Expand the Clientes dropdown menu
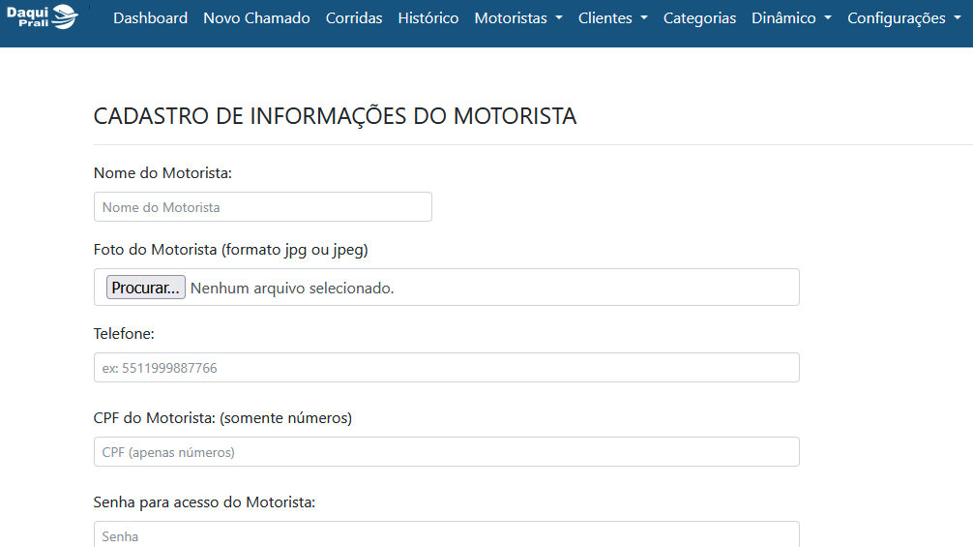Screen dimensions: 973x547 pos(612,18)
